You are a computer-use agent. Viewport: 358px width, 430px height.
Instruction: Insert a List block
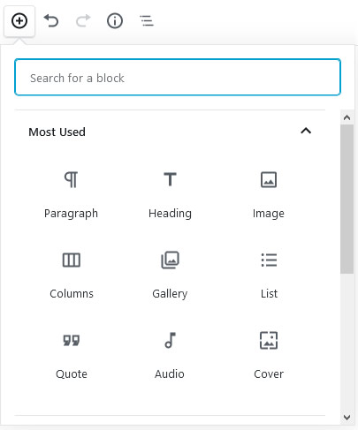point(269,275)
